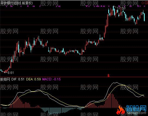Click the chart title 平安银行(日线.前复权)
This screenshot has width=148, height=116.
[17, 3]
